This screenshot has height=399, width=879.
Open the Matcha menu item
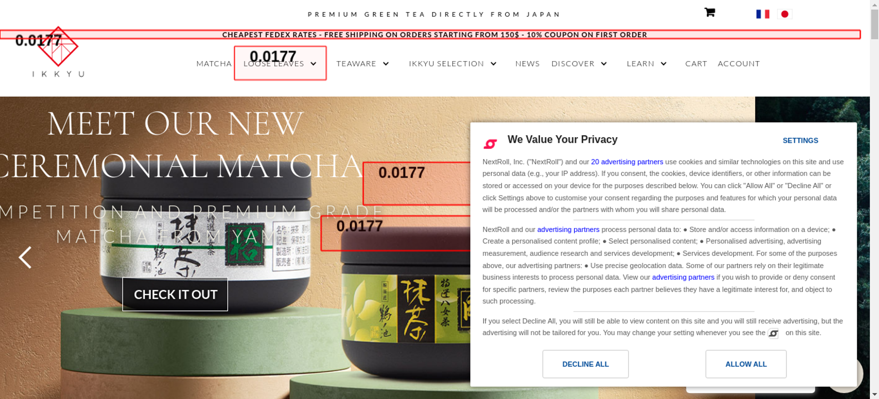[214, 64]
